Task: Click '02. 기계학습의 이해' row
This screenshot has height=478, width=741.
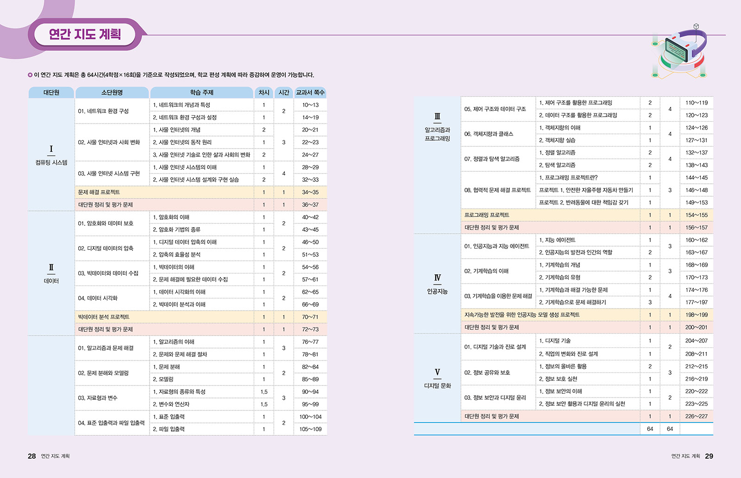Action: [x=486, y=271]
